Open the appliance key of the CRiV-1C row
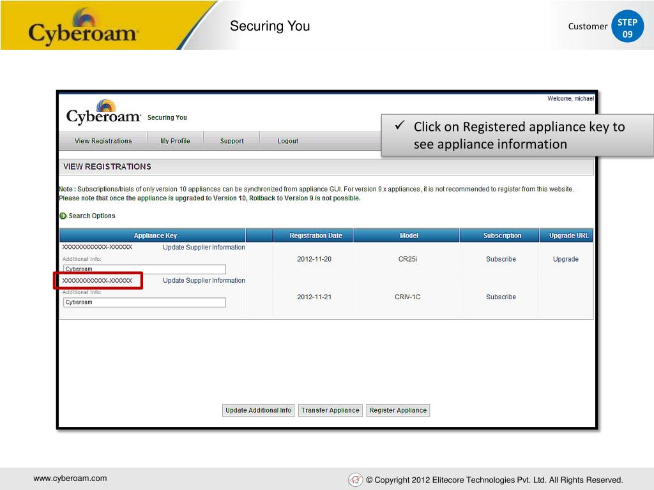Image resolution: width=654 pixels, height=490 pixels. [x=97, y=281]
